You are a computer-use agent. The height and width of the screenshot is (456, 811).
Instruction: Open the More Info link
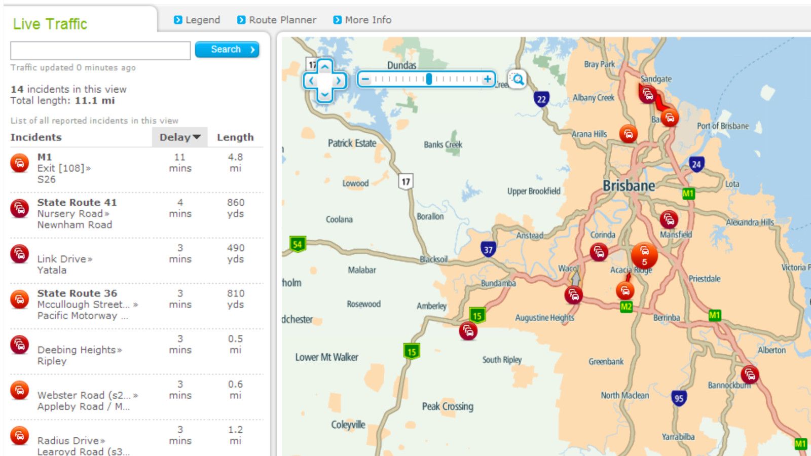click(367, 20)
